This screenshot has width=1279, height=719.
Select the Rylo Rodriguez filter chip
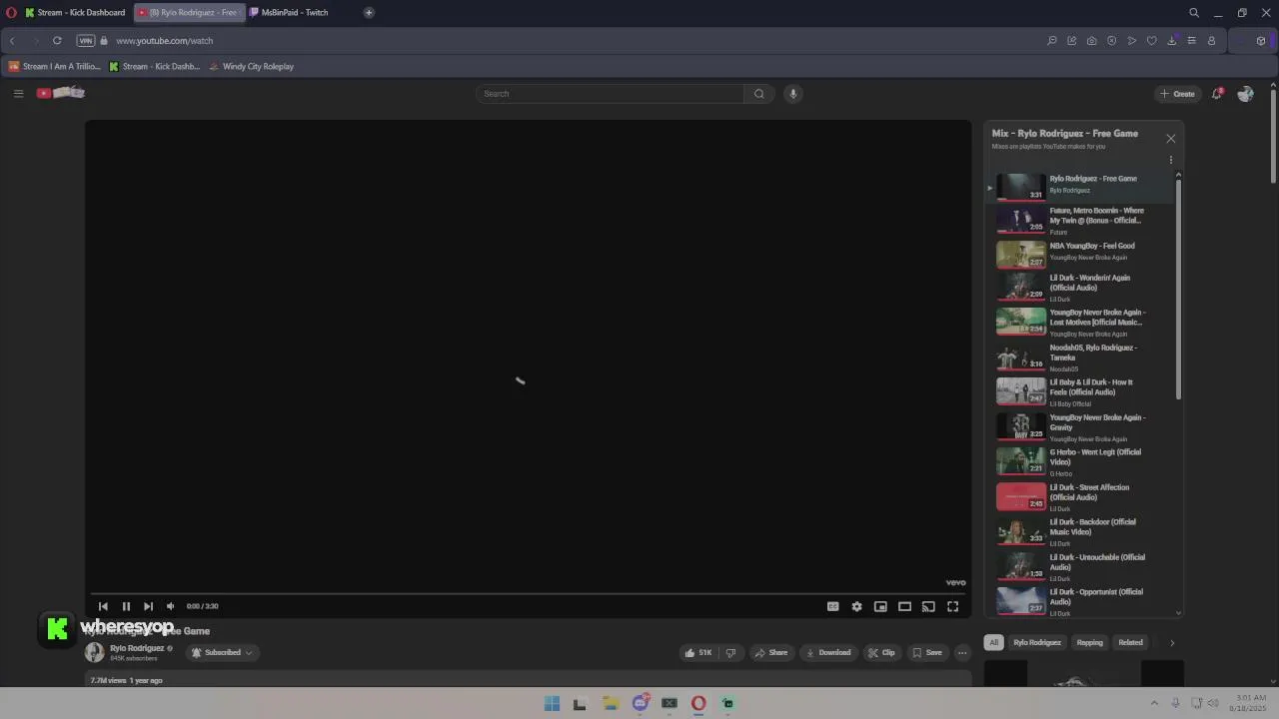1037,642
